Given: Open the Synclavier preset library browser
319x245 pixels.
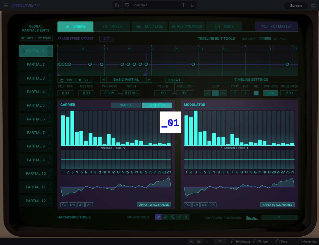Looking at the screenshot, I should (x=117, y=5).
